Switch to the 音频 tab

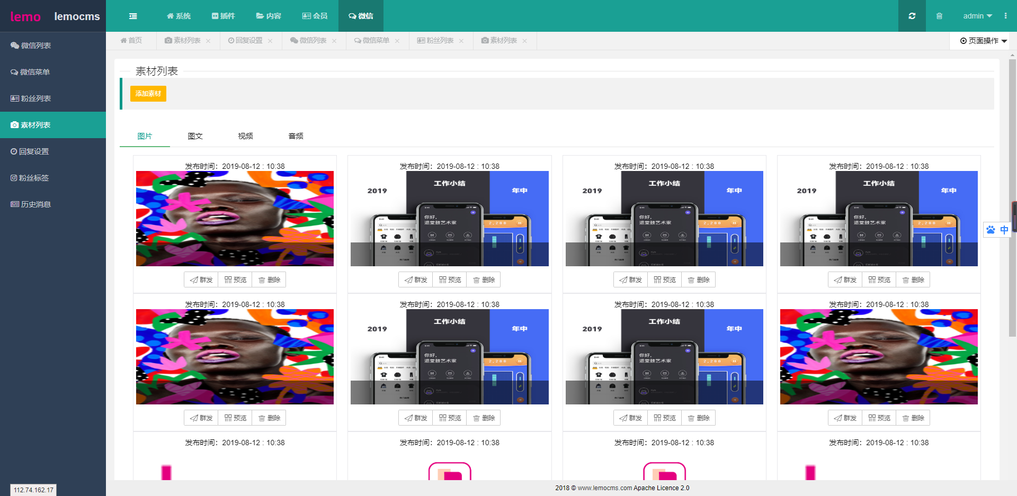[x=295, y=136]
